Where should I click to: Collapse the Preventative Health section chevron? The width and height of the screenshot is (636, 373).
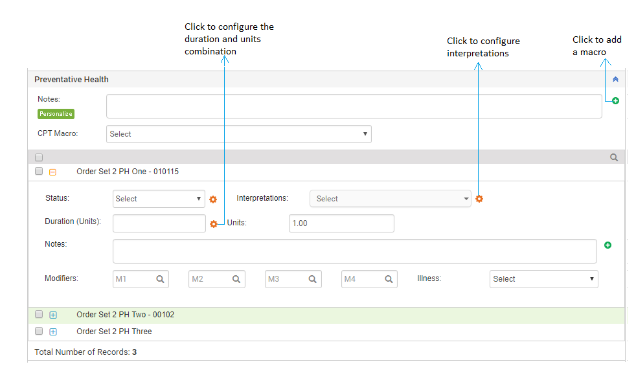click(615, 80)
